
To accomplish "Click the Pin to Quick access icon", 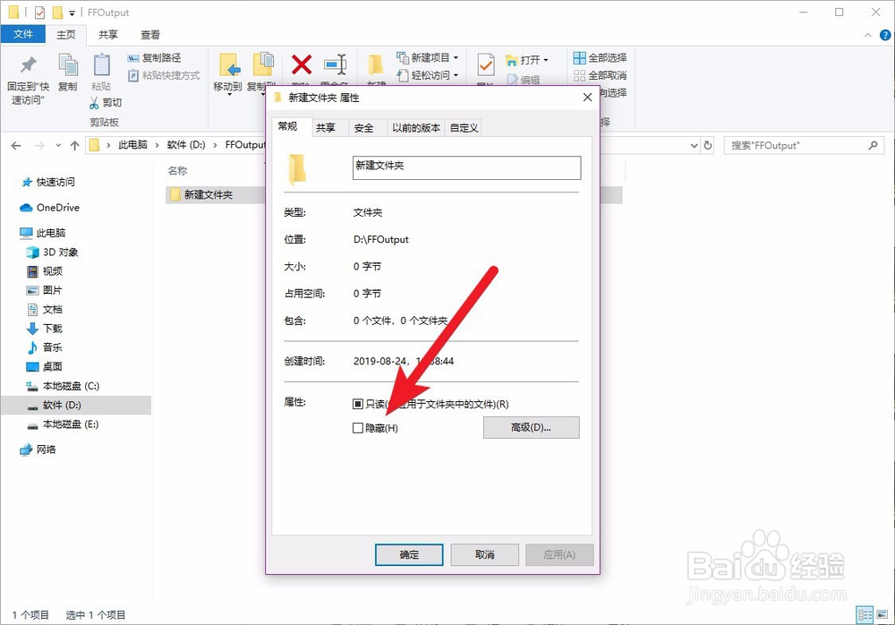I will point(28,64).
